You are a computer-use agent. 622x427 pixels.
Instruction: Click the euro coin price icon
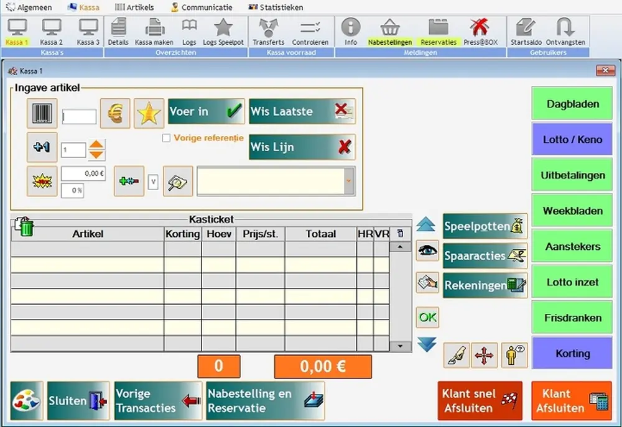click(x=115, y=113)
